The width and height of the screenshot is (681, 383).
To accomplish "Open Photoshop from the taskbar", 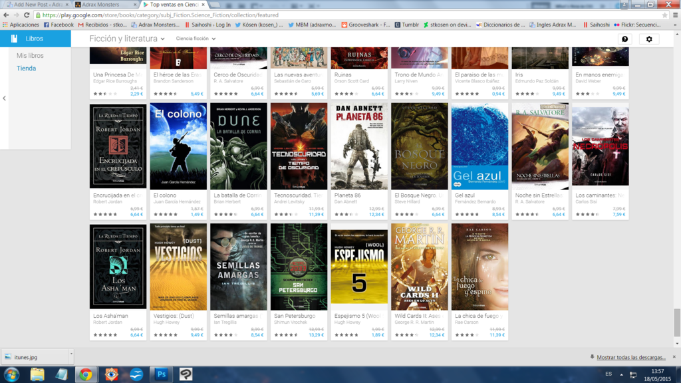I will coord(161,374).
